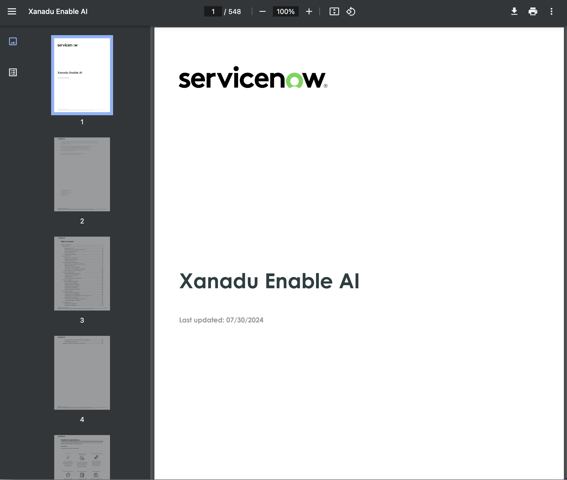Download the PDF file
Image resolution: width=567 pixels, height=480 pixels.
(514, 11)
